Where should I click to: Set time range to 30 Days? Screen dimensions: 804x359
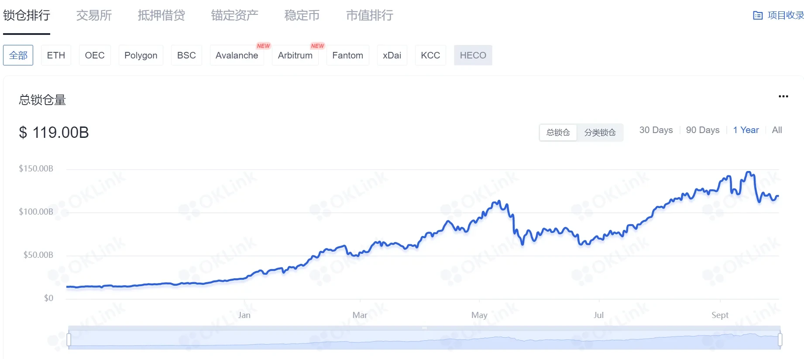pos(656,130)
